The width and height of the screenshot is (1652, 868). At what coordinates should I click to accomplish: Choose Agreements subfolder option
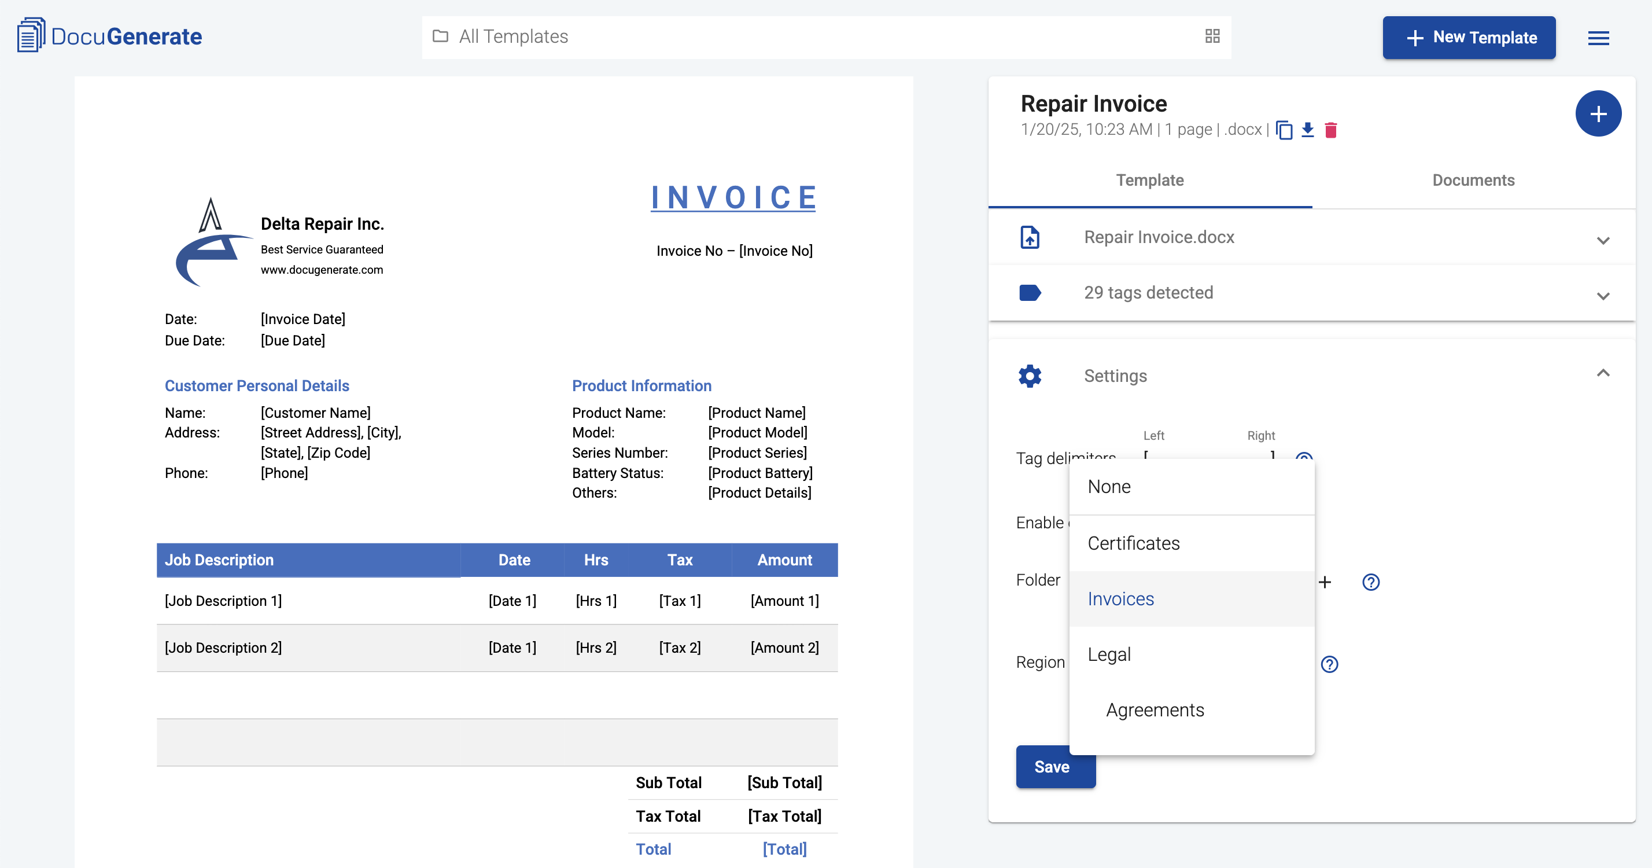(x=1191, y=710)
